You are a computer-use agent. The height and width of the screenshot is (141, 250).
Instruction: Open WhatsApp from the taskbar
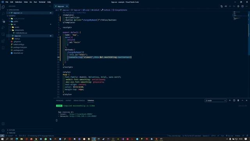coord(46,139)
